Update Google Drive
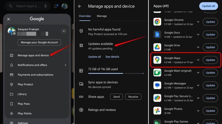The width and height of the screenshot is (222, 124). coord(210,47)
